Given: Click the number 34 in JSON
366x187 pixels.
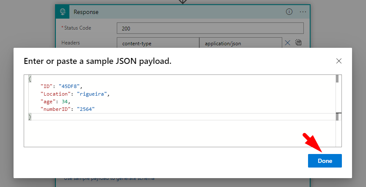Looking at the screenshot, I should tap(65, 102).
